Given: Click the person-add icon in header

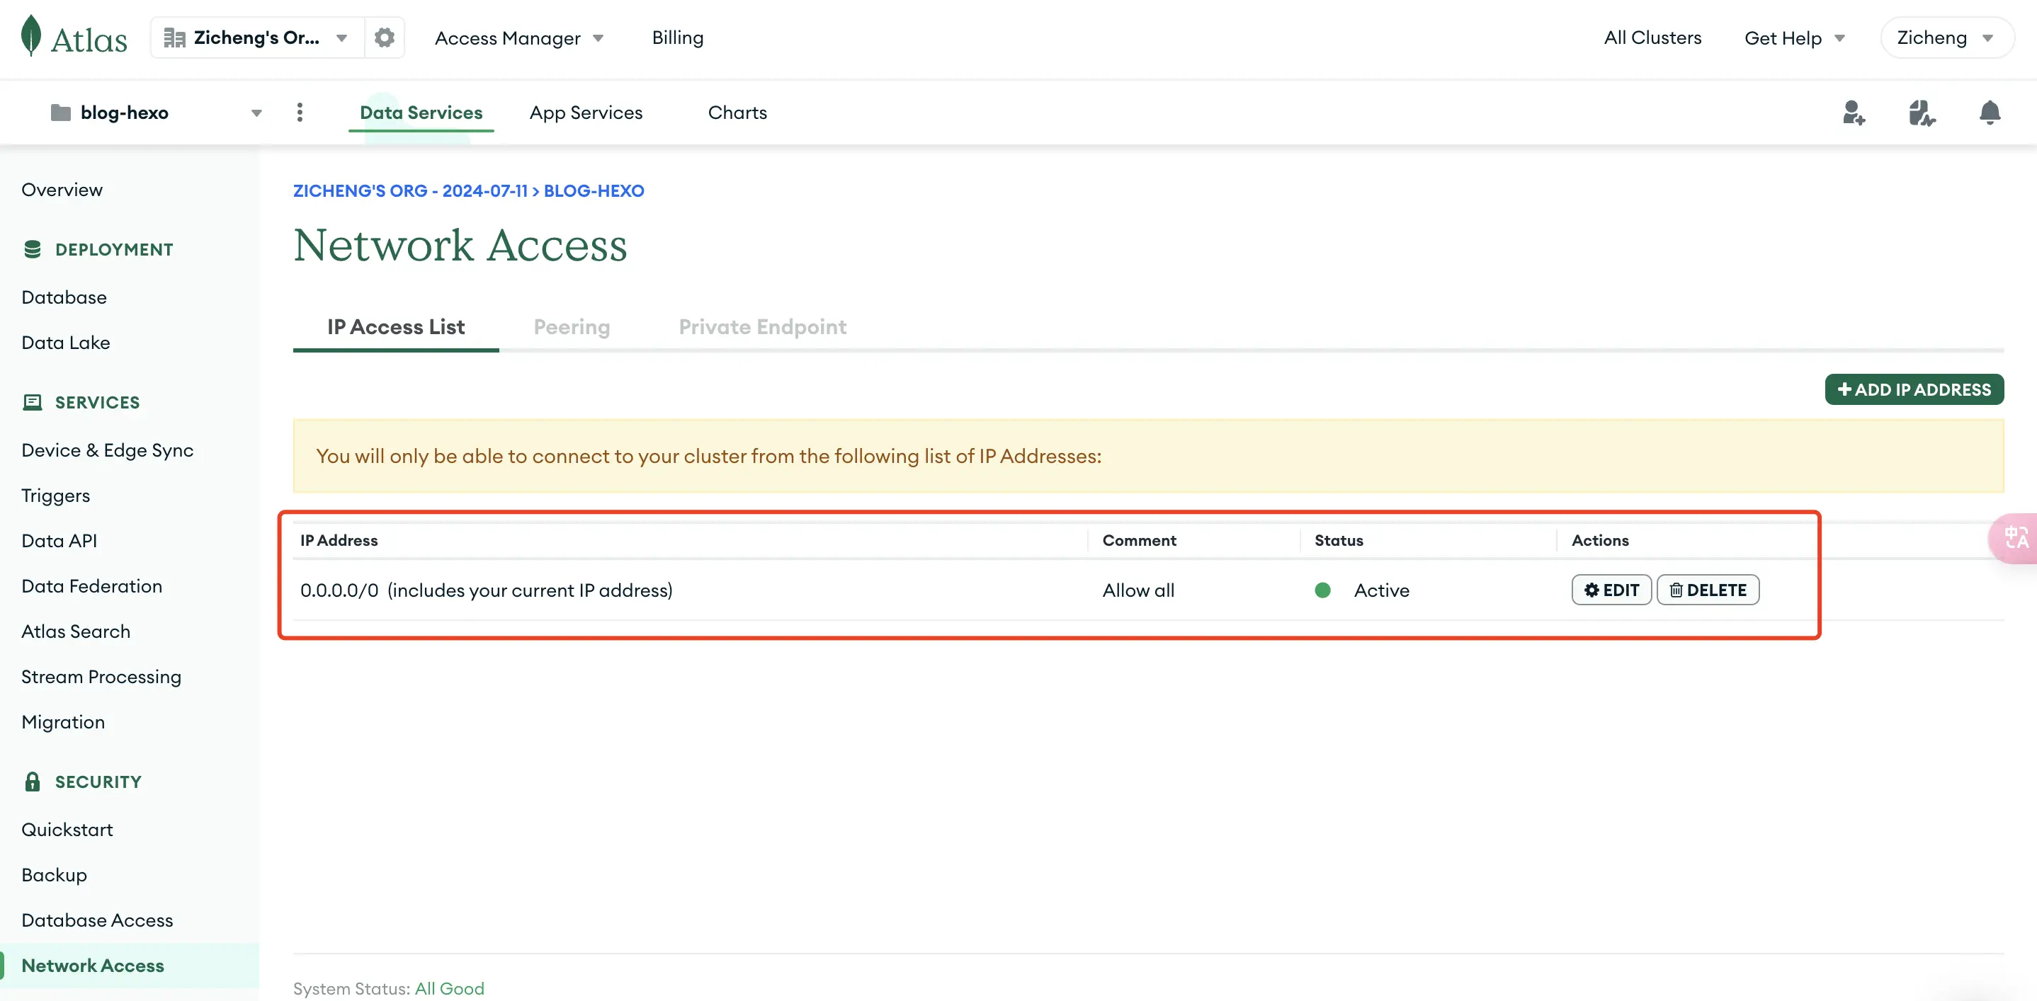Looking at the screenshot, I should click(1854, 112).
